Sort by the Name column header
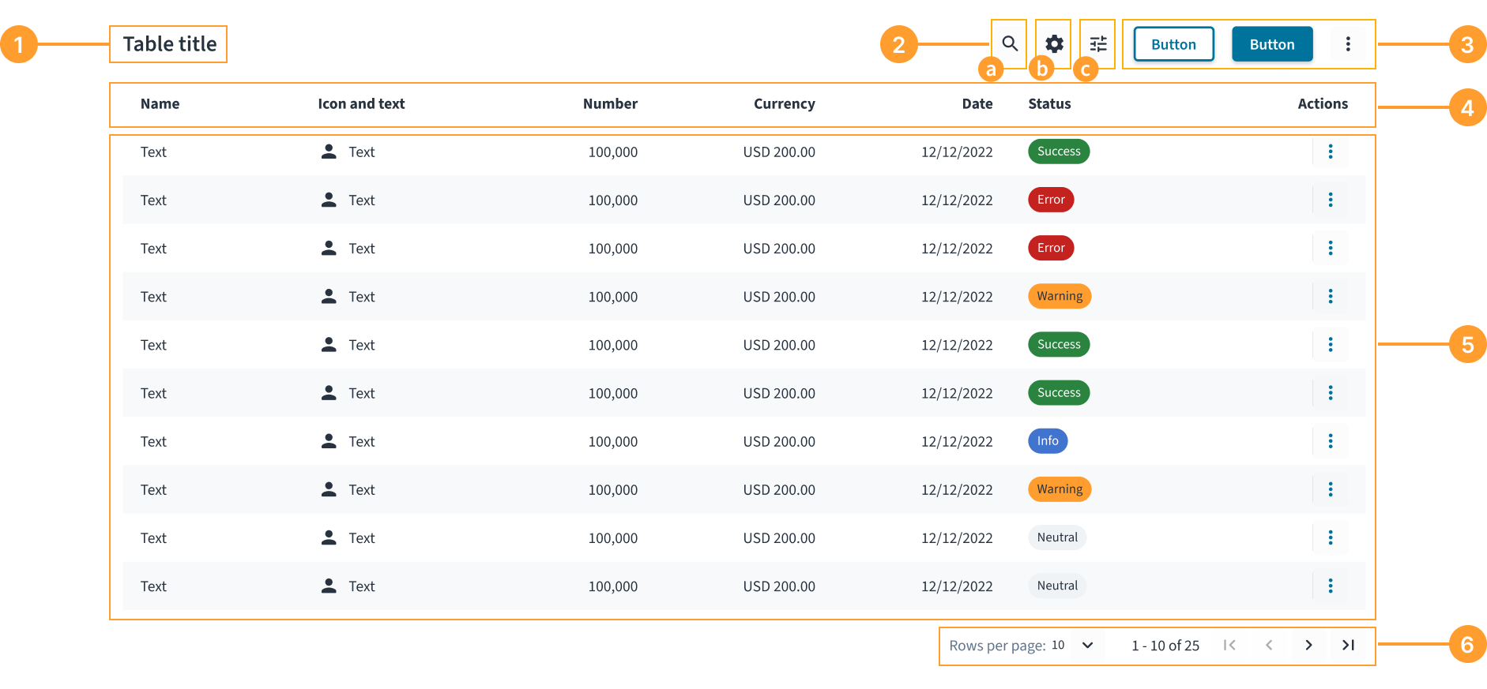This screenshot has width=1487, height=689. tap(160, 103)
